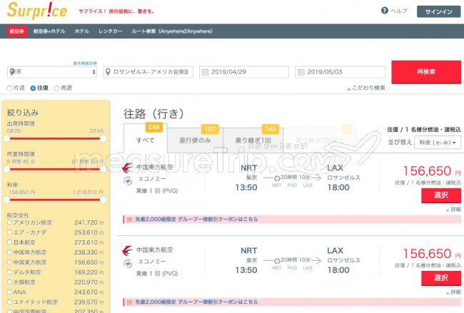Select the 往復 round-trip option
464x313 pixels.
(33, 88)
